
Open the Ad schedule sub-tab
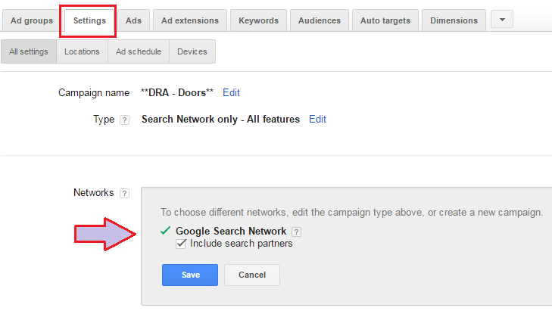[x=139, y=51]
